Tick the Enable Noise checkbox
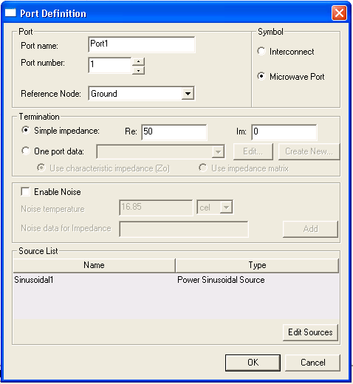The height and width of the screenshot is (384, 353). (25, 191)
